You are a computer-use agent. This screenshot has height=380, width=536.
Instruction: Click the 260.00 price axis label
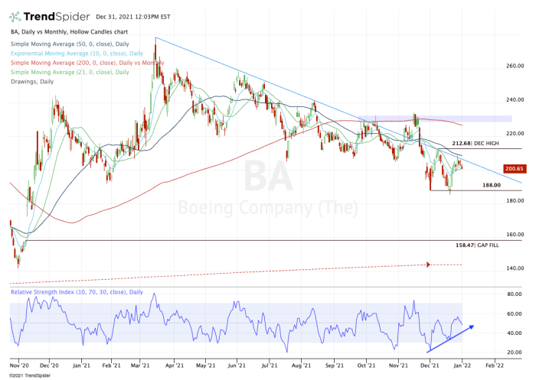[x=515, y=66]
